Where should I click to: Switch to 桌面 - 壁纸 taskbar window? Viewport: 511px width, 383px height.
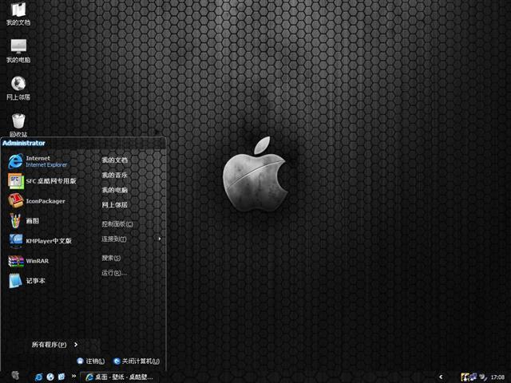(119, 377)
